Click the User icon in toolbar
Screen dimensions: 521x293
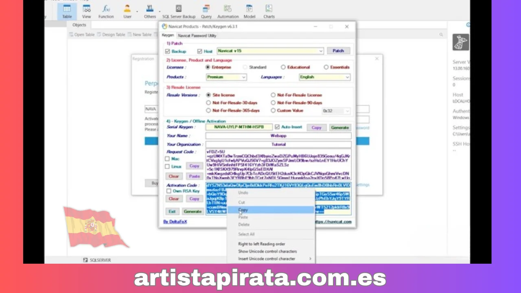coord(127,11)
